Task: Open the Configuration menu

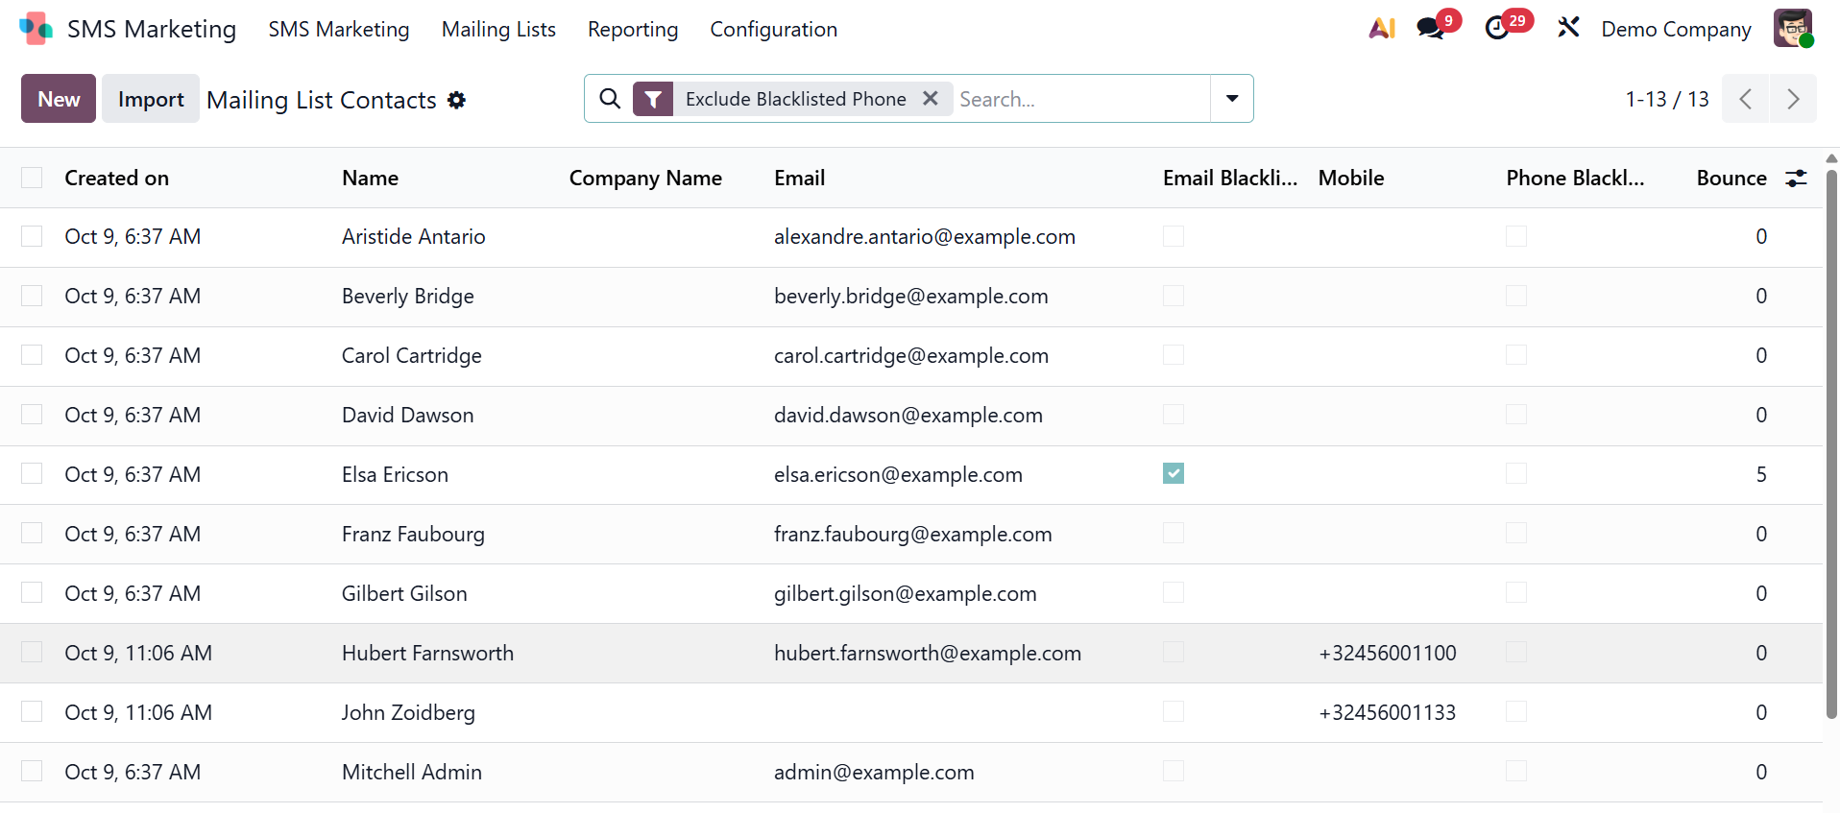Action: point(773,30)
